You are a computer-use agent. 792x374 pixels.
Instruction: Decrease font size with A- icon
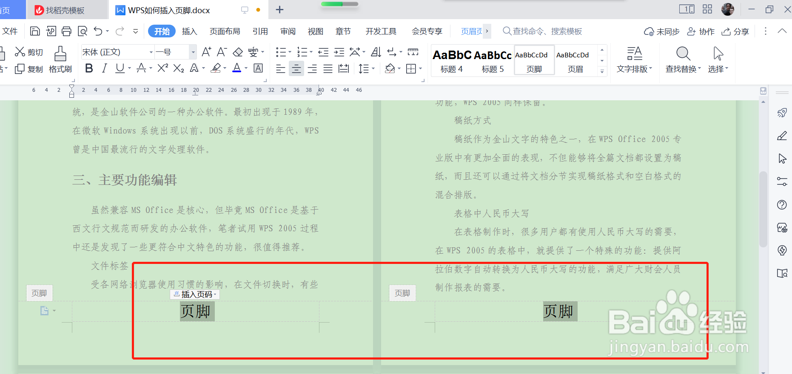coord(222,52)
